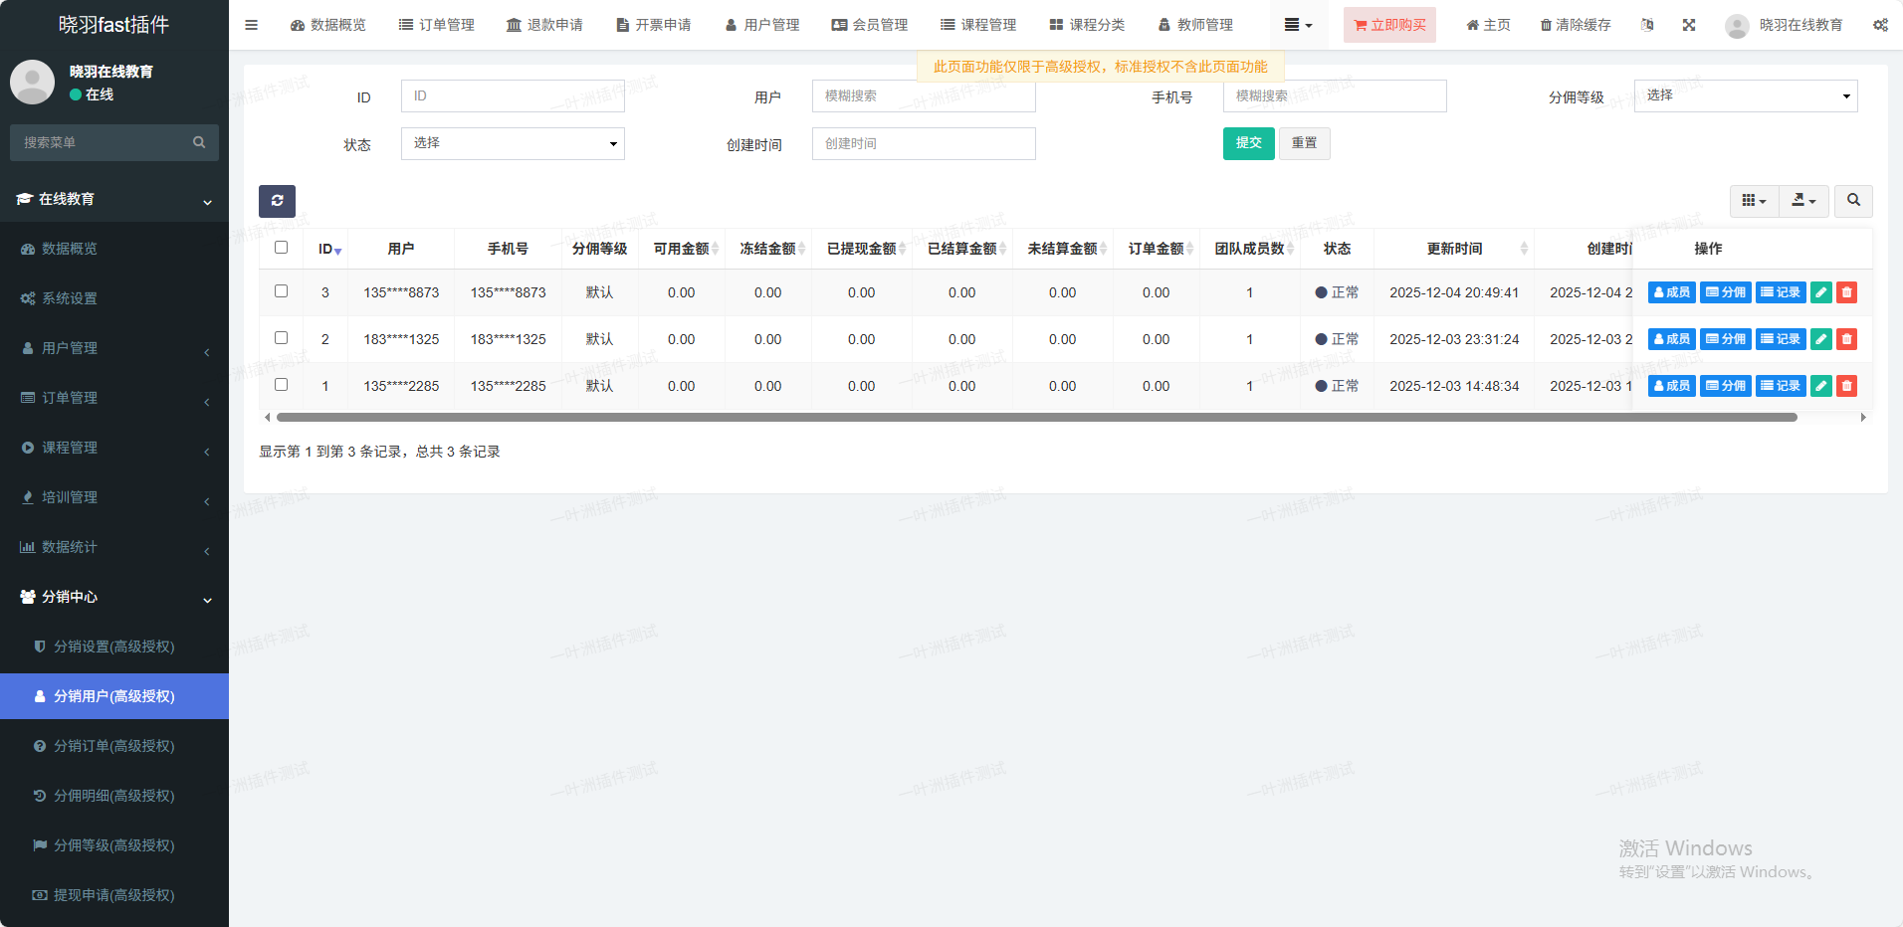The width and height of the screenshot is (1903, 927).
Task: Toggle the sidebar hamburger menu icon
Action: coord(252,25)
